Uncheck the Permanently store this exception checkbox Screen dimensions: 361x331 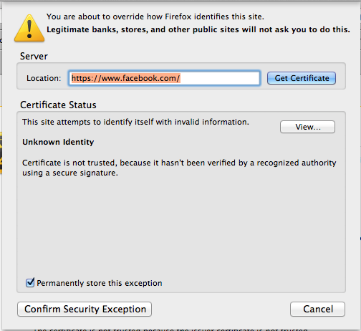30,282
